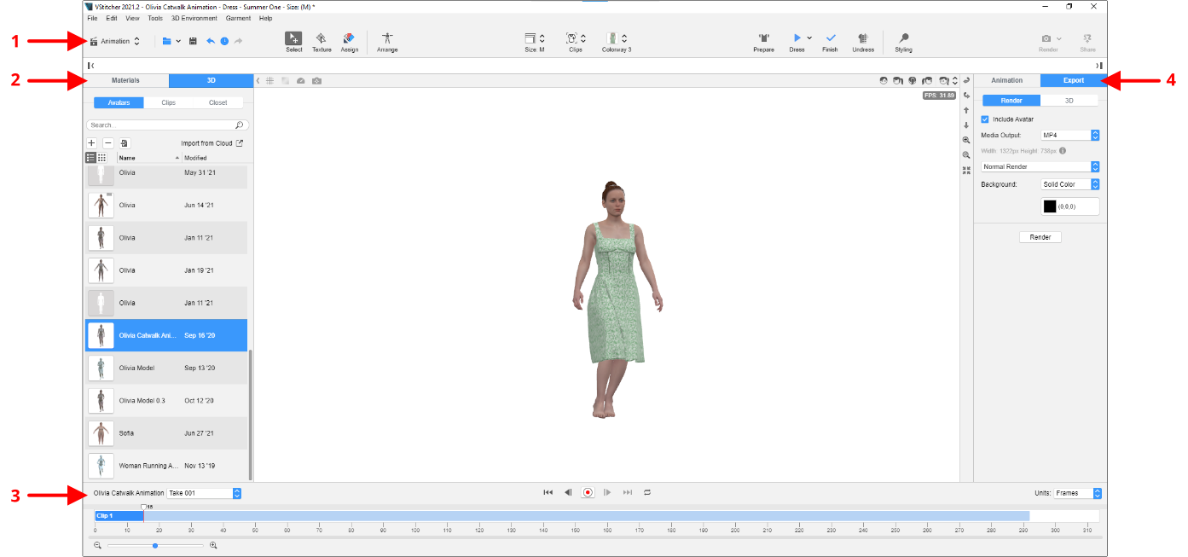This screenshot has height=557, width=1188.
Task: Click the black background color swatch
Action: click(x=1050, y=206)
